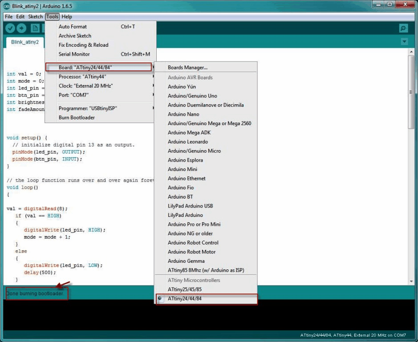Click code line 'delay(500);'
418x342 pixels.
click(x=40, y=273)
